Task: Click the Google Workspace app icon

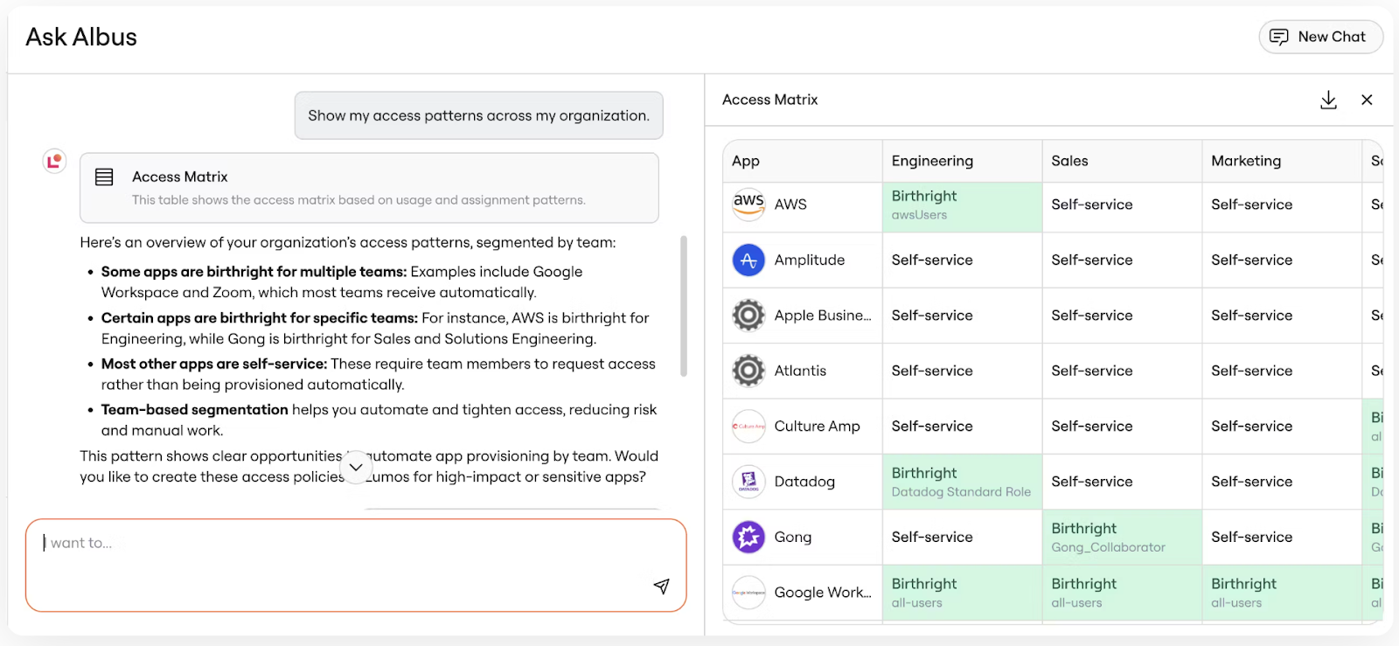Action: pyautogui.click(x=748, y=593)
